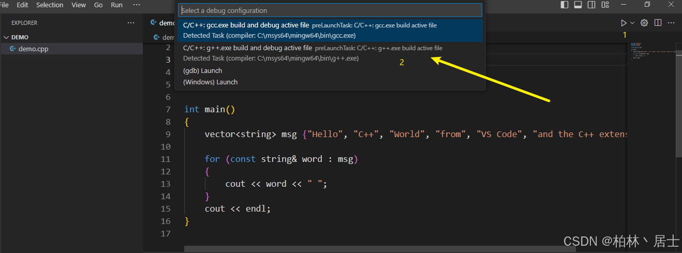The height and width of the screenshot is (253, 682).
Task: Open the dropdown arrow beside the Run icon
Action: click(x=632, y=23)
